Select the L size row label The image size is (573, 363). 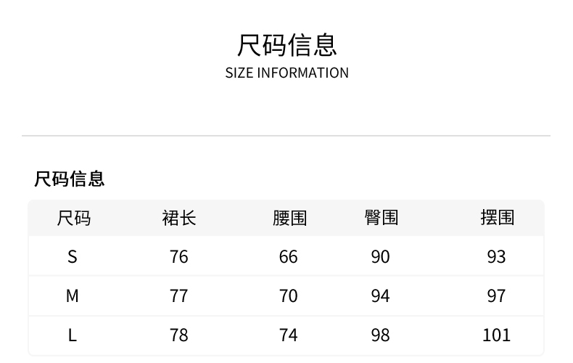point(72,335)
